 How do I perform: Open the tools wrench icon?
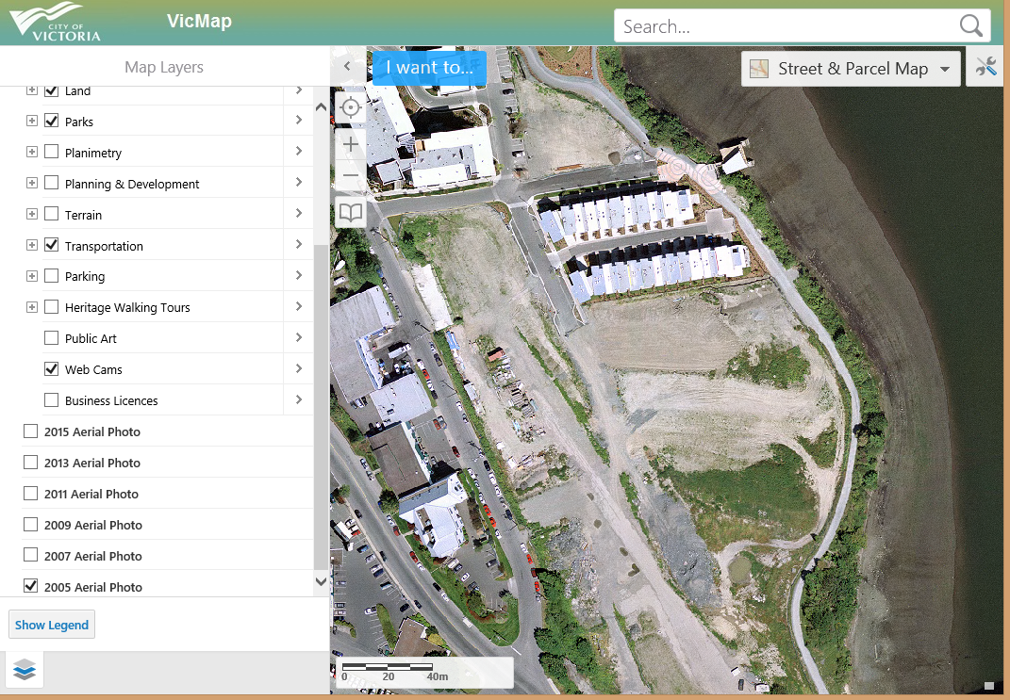click(x=985, y=67)
